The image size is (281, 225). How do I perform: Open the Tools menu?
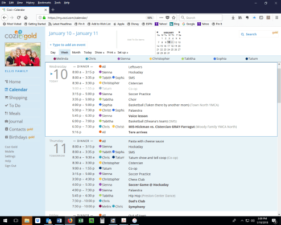point(57,3)
